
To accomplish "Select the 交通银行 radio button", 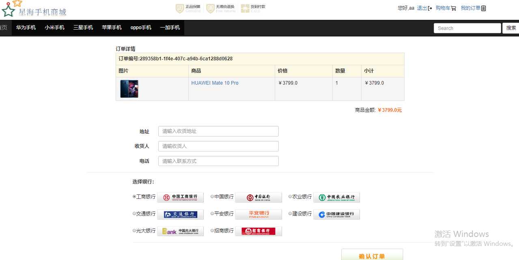I will pyautogui.click(x=134, y=213).
